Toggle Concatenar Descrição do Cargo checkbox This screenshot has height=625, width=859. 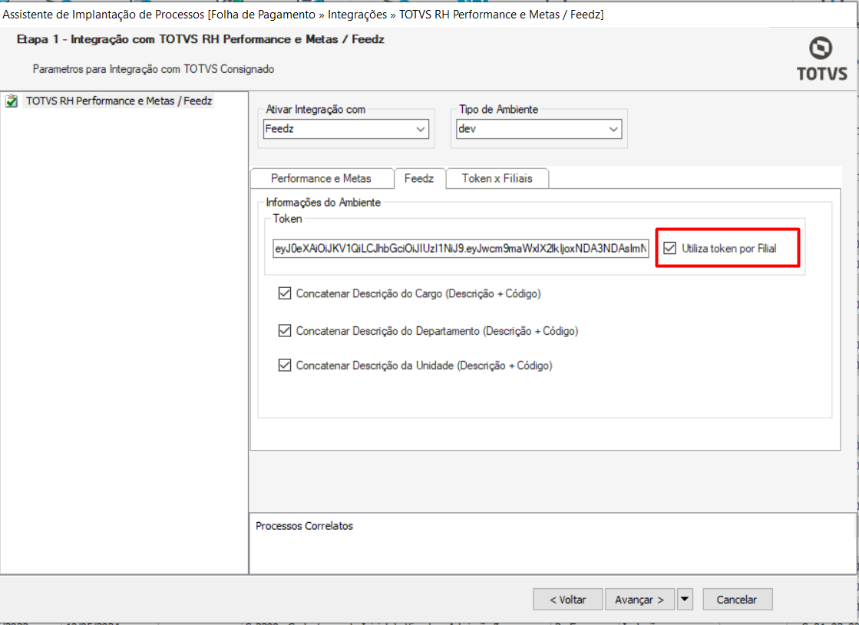[284, 293]
